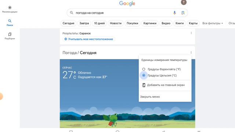Click Ощущается как 27° text
The image size is (235, 132).
(x=93, y=77)
